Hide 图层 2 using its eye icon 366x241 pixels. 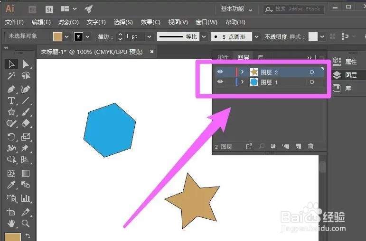220,71
